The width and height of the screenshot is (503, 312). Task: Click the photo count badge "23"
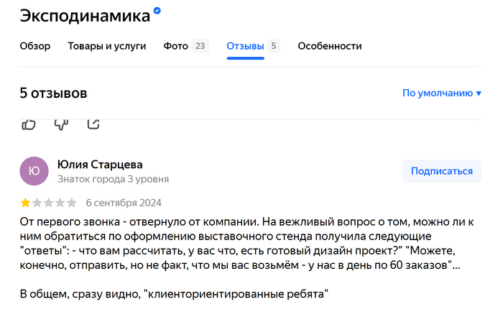200,46
